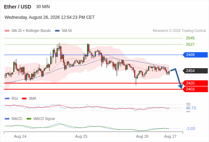Click the Ether / USD chart title

click(17, 7)
